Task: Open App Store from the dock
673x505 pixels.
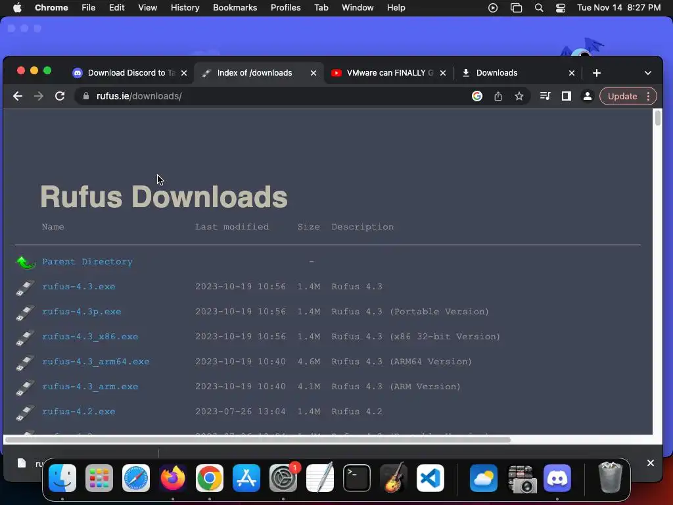Action: point(246,478)
